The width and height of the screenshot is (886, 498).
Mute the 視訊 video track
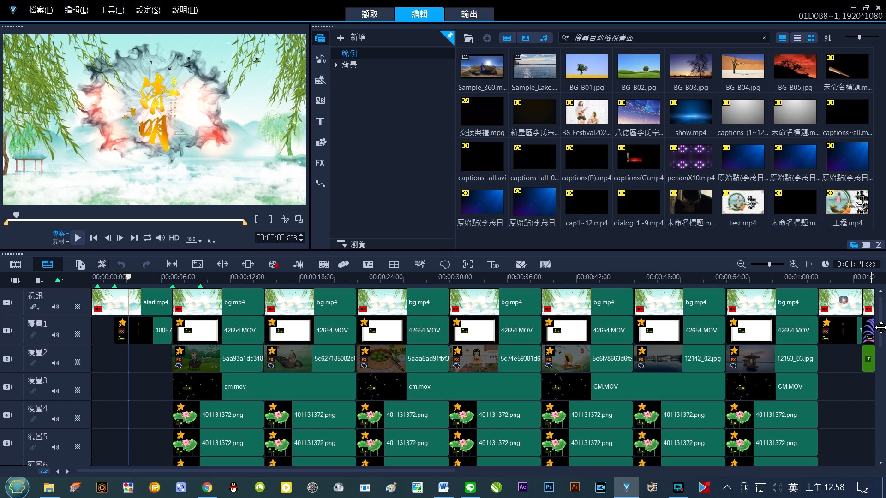click(55, 307)
